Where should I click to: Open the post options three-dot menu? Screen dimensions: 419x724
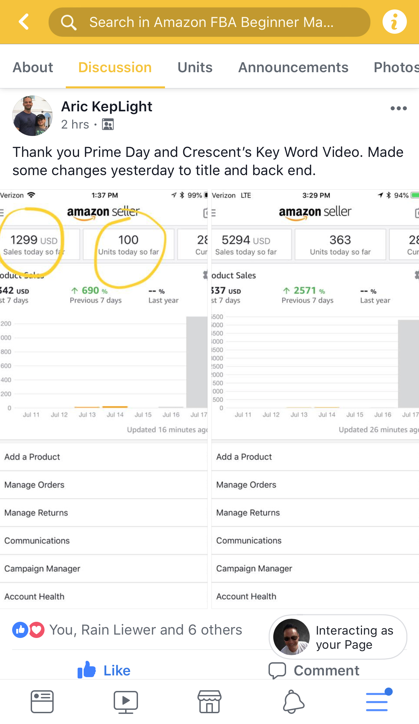click(x=398, y=108)
